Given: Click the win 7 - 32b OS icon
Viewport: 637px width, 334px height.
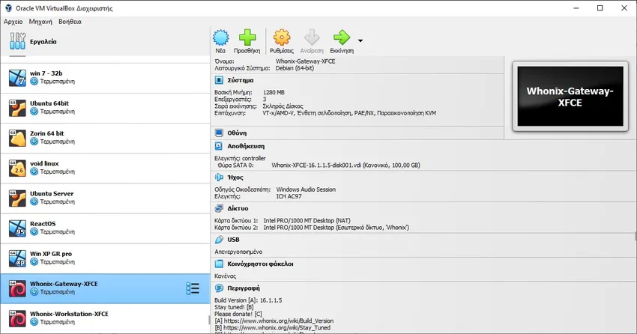Looking at the screenshot, I should pos(17,78).
